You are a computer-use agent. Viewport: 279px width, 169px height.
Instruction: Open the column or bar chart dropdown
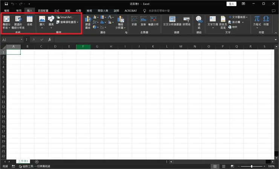pos(96,17)
